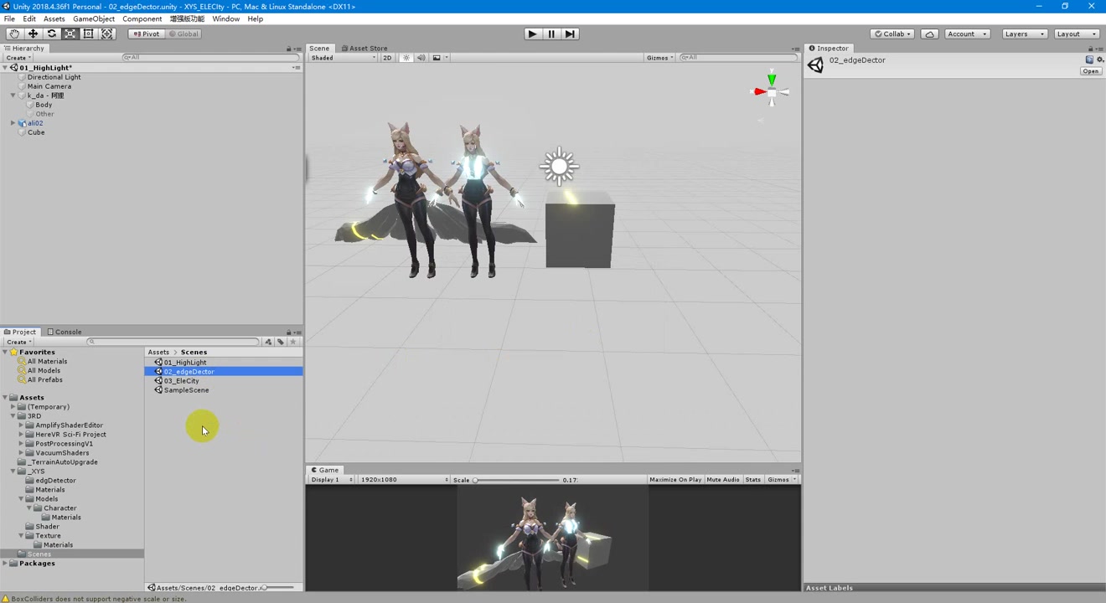Start Play mode
This screenshot has height=603, width=1106.
[x=532, y=33]
